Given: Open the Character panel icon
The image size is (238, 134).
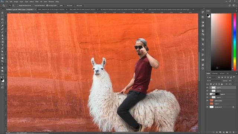Looking at the screenshot, I should pyautogui.click(x=203, y=50).
